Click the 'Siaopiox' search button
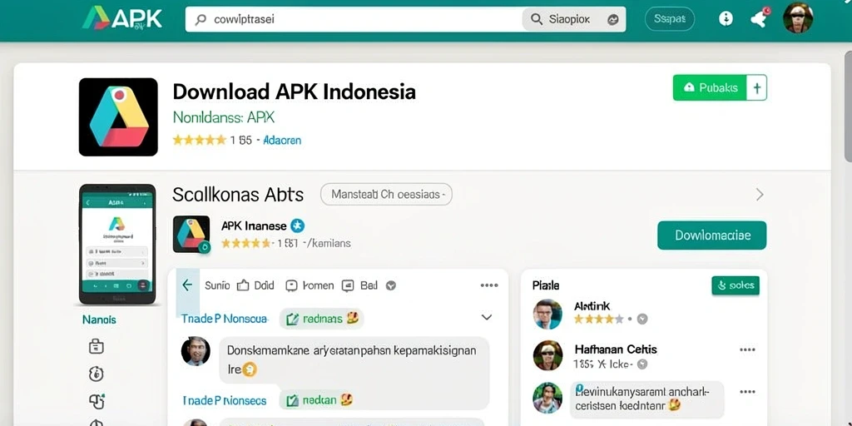The image size is (852, 426). pyautogui.click(x=561, y=20)
